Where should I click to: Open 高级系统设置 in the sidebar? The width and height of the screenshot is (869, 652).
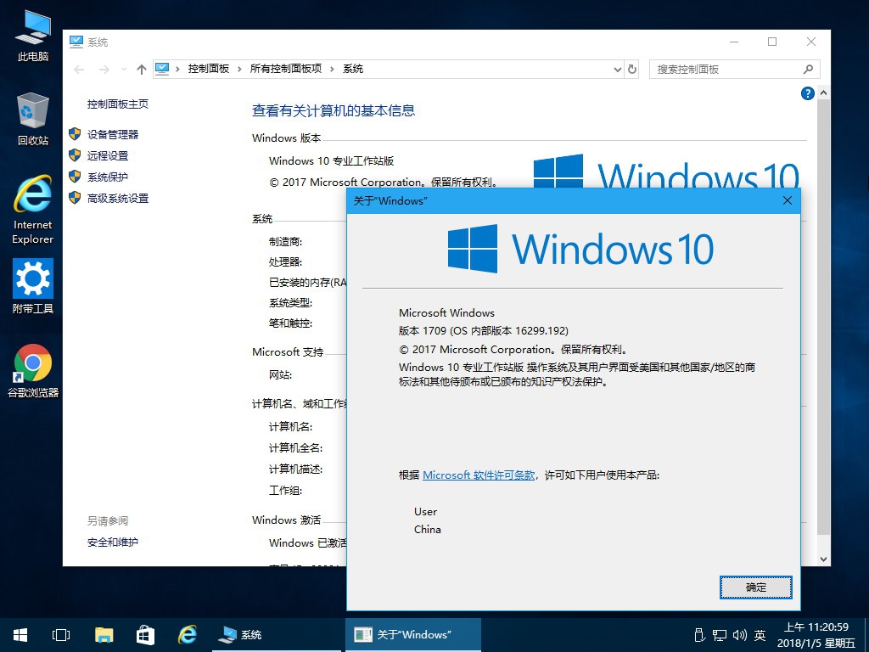point(117,198)
